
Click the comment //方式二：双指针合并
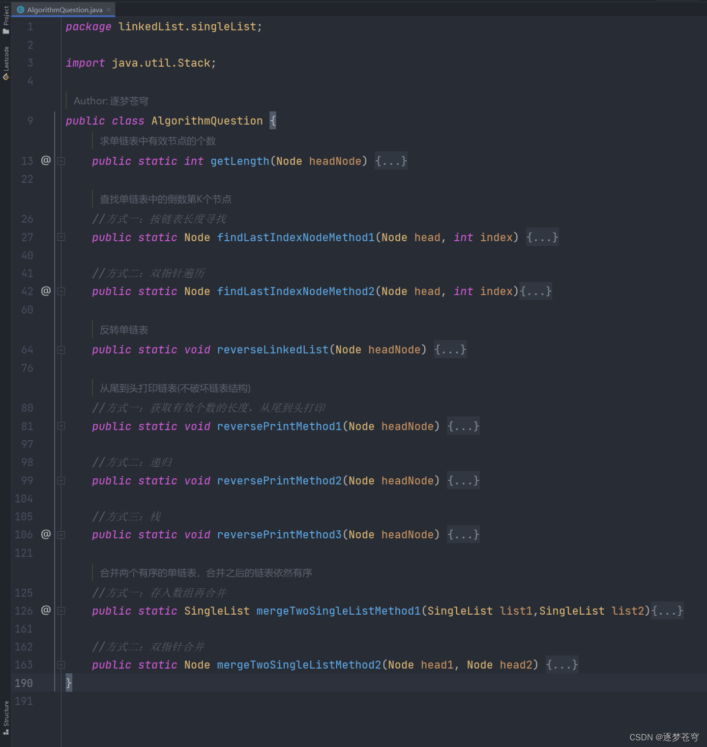tap(149, 647)
